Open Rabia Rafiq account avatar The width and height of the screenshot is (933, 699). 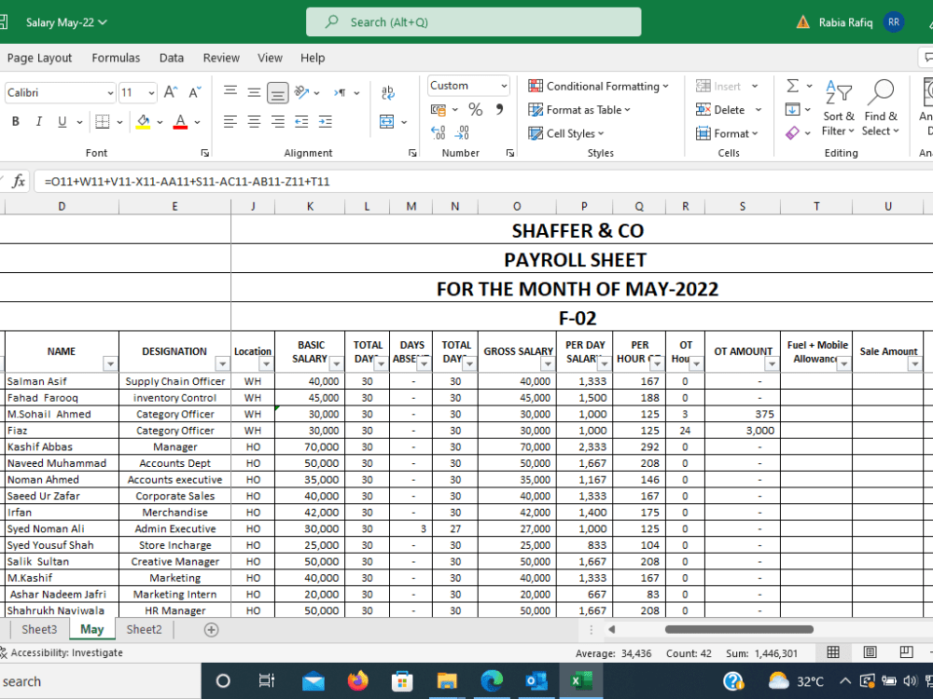tap(893, 22)
